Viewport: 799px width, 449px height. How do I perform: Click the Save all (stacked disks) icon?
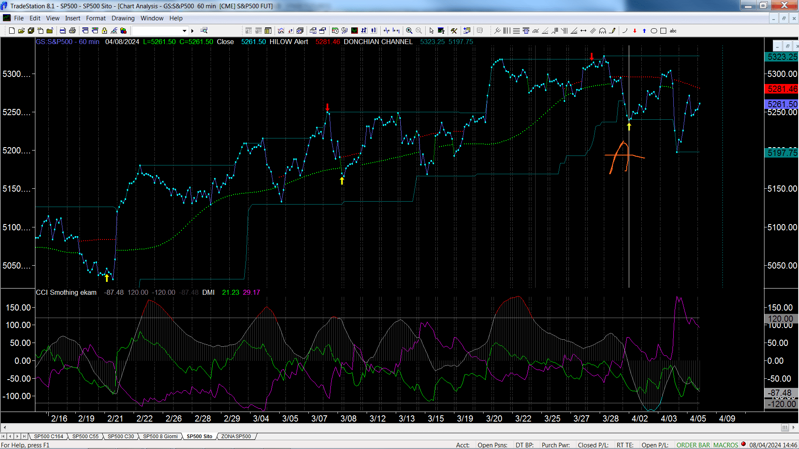point(31,31)
